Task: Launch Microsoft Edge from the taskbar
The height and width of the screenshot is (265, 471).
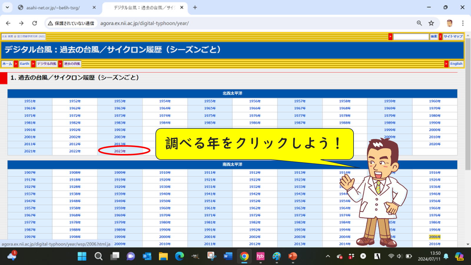Action: [x=179, y=256]
